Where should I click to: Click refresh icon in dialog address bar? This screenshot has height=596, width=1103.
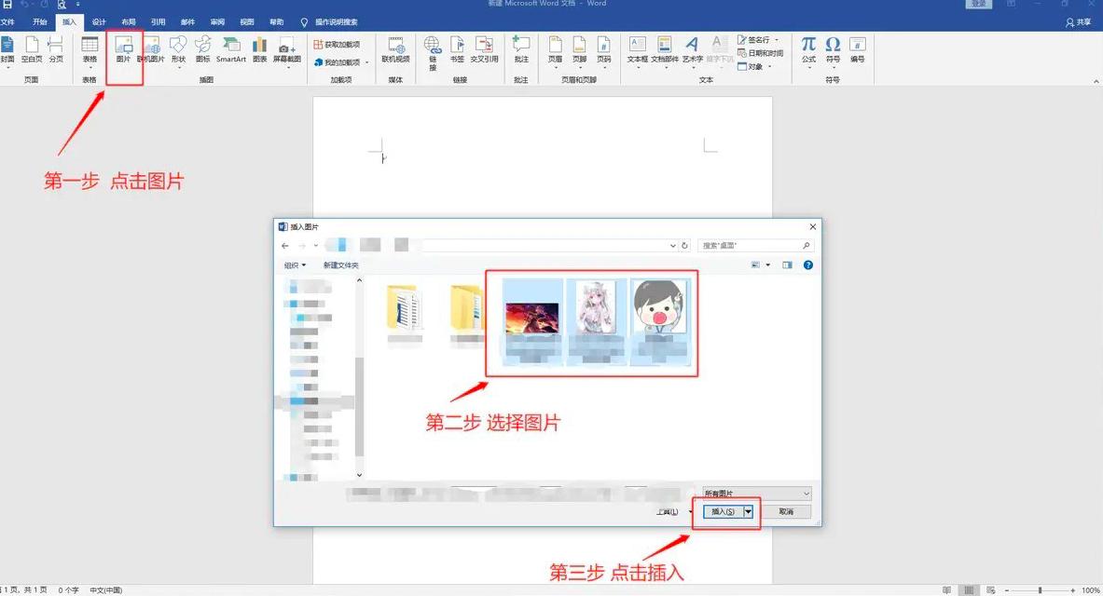[684, 245]
